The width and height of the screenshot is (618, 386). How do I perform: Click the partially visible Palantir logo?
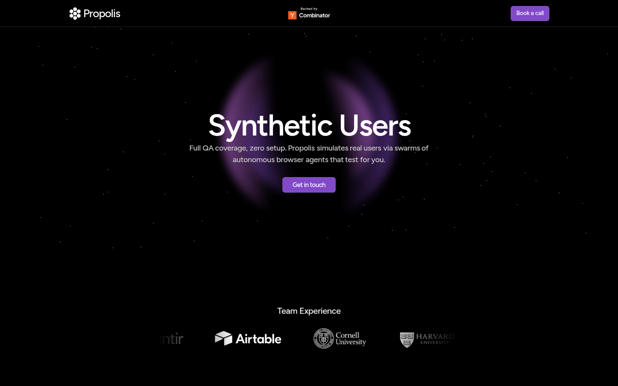(172, 339)
